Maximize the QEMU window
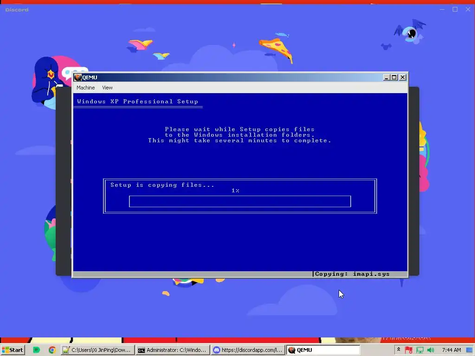The image size is (475, 356). click(394, 77)
